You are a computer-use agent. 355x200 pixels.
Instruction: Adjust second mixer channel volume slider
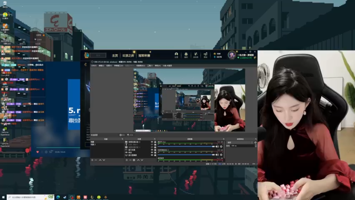pyautogui.click(x=186, y=155)
